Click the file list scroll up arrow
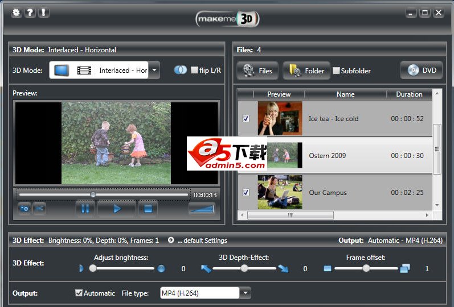This screenshot has width=454, height=307. point(437,93)
